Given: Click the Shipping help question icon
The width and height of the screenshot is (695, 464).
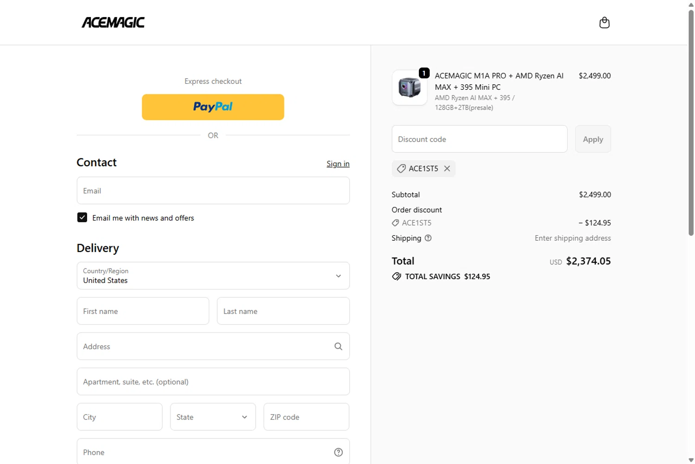Looking at the screenshot, I should [x=428, y=238].
